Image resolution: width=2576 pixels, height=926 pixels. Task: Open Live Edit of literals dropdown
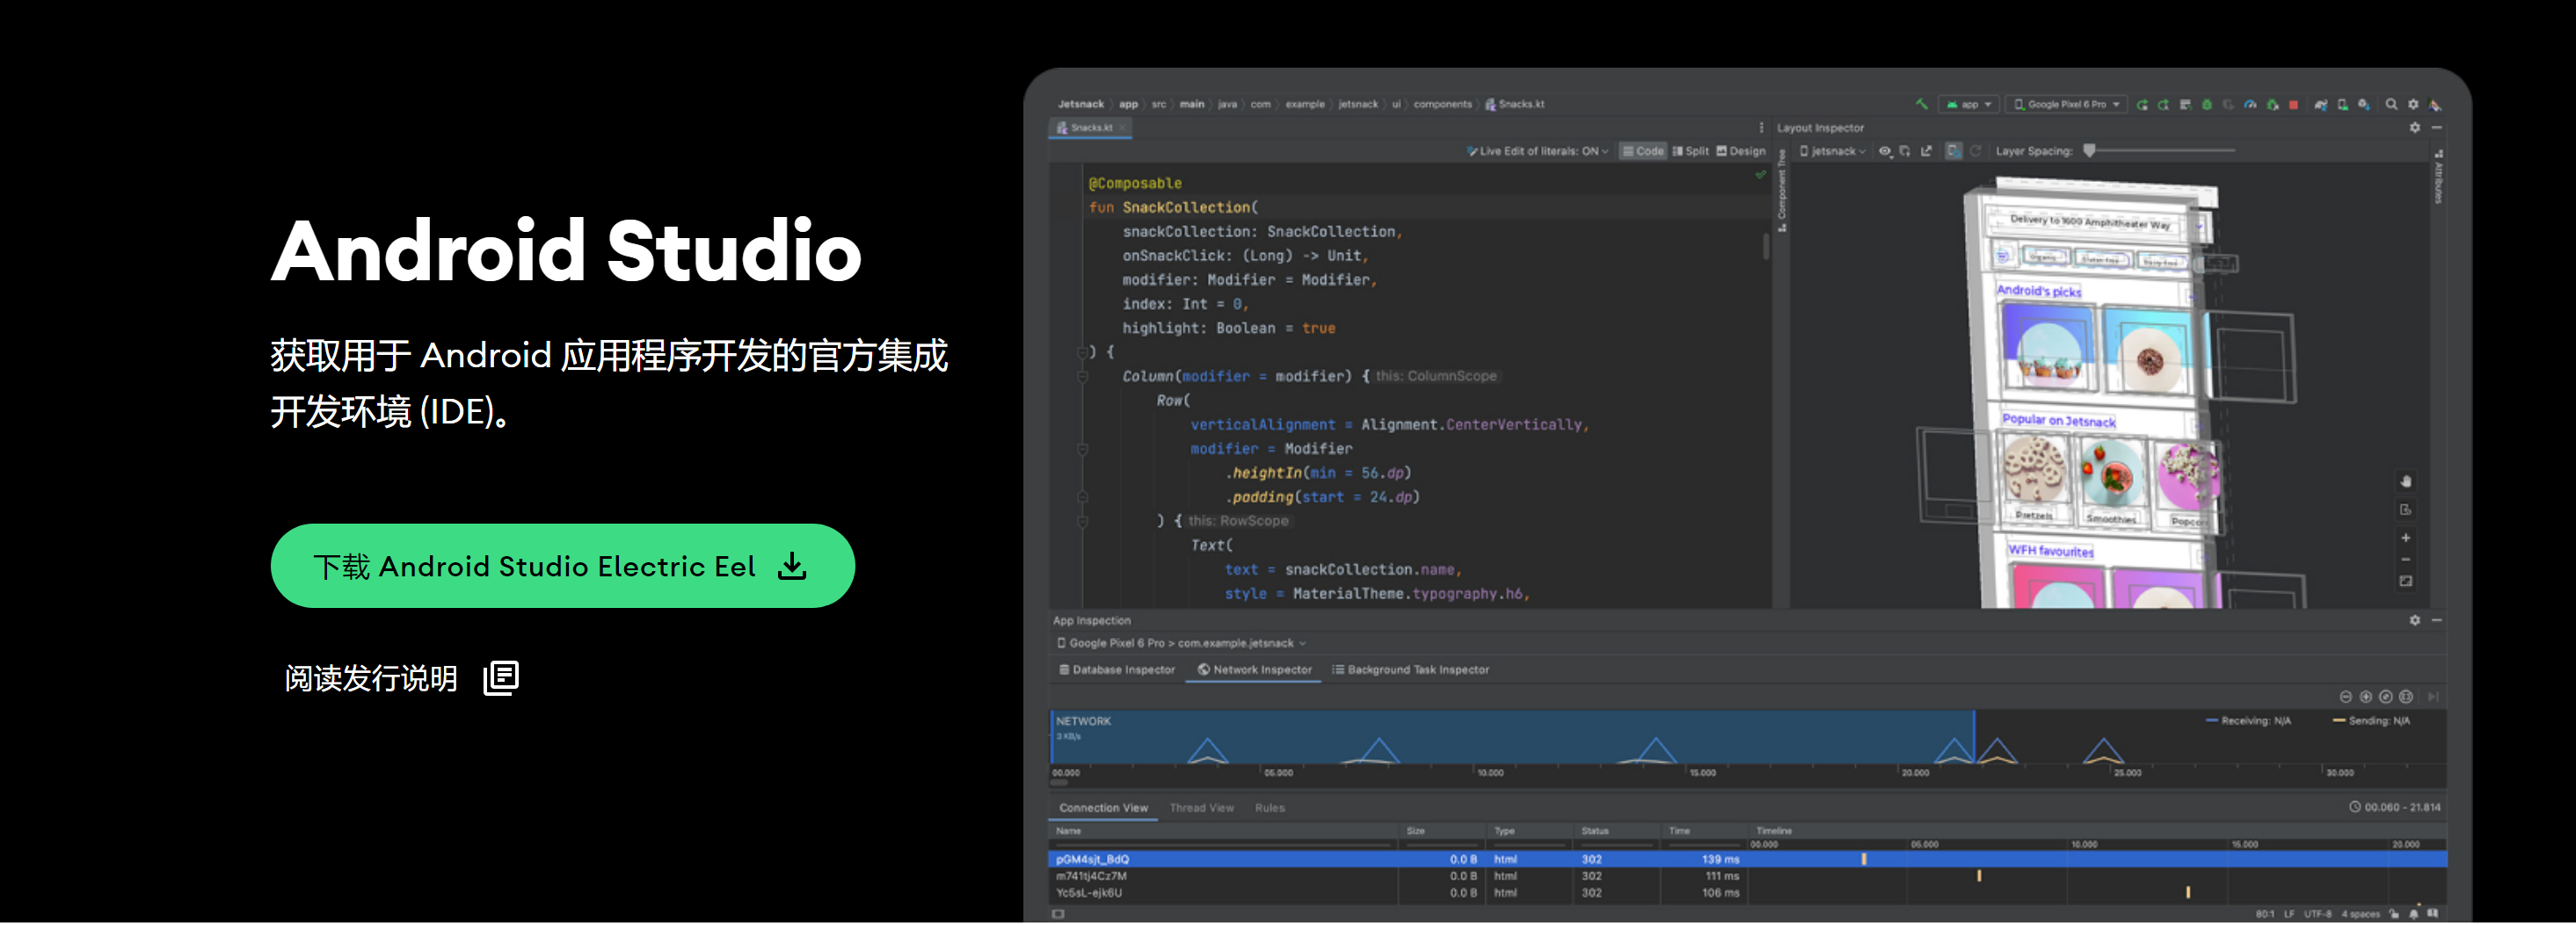(1538, 152)
